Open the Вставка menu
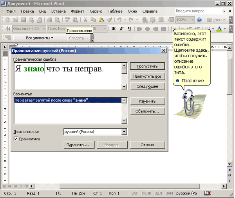 (x=58, y=11)
